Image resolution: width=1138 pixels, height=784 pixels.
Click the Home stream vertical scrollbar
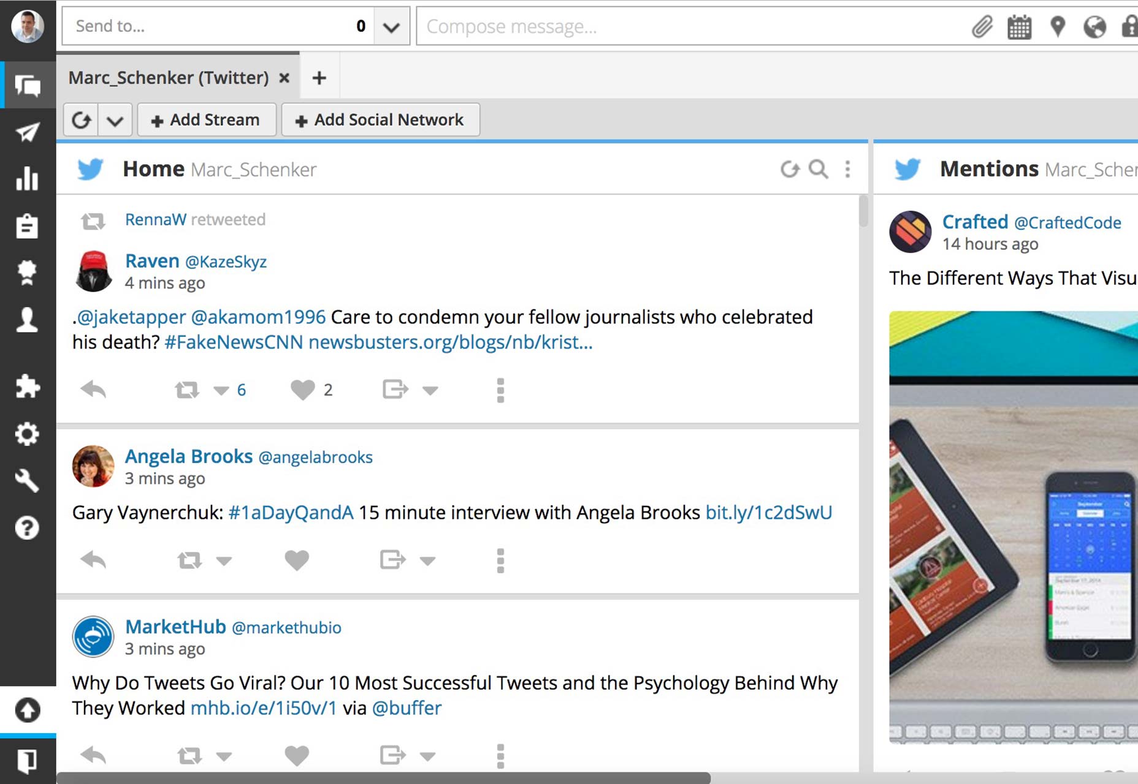[863, 211]
